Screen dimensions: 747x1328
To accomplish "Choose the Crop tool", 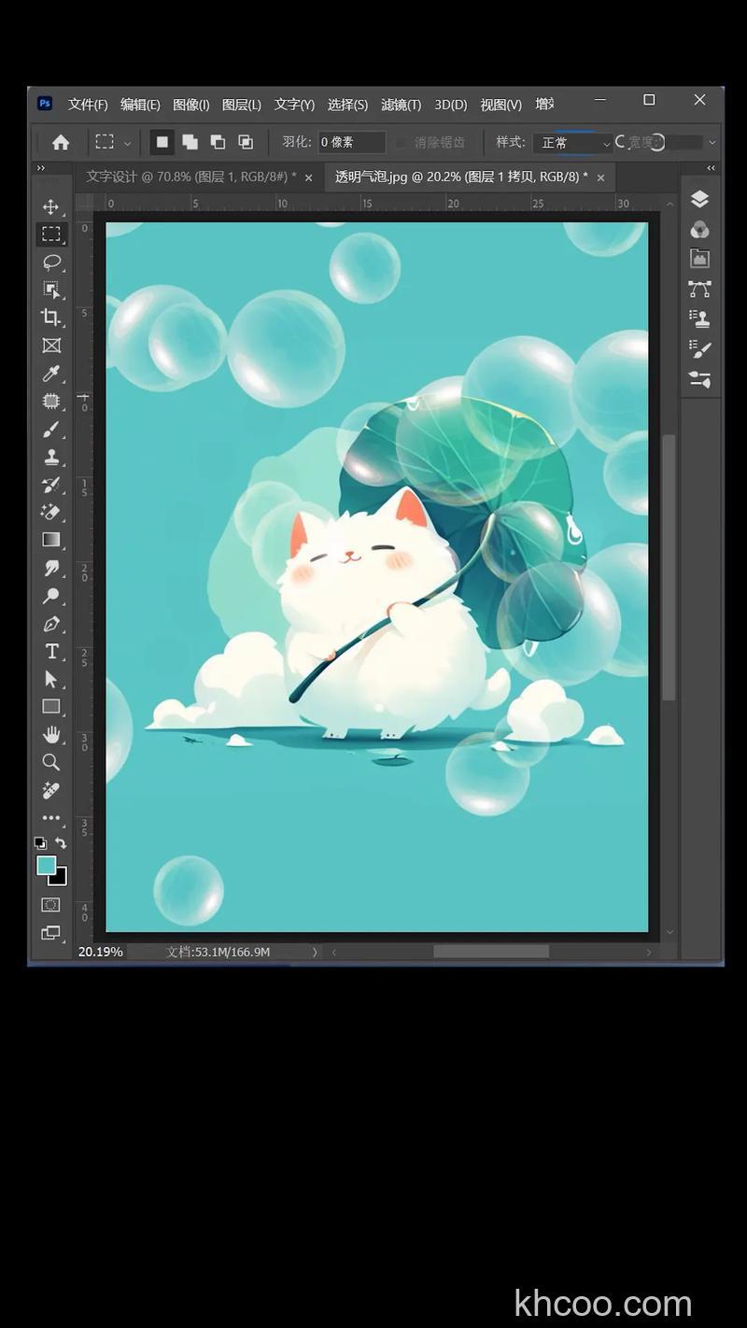I will pyautogui.click(x=51, y=318).
